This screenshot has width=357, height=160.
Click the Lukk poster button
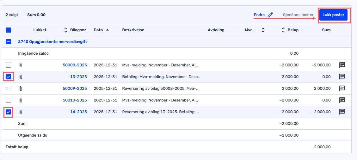(333, 15)
